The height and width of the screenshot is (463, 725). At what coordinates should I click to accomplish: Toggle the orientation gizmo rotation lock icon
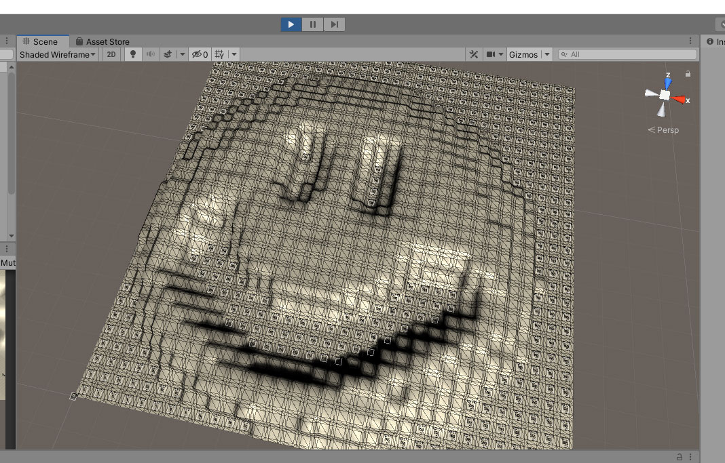(688, 74)
